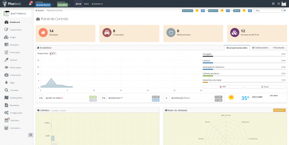The width and height of the screenshot is (289, 145).
Task: Click the sun icon beside 35°
Action: [x=231, y=97]
